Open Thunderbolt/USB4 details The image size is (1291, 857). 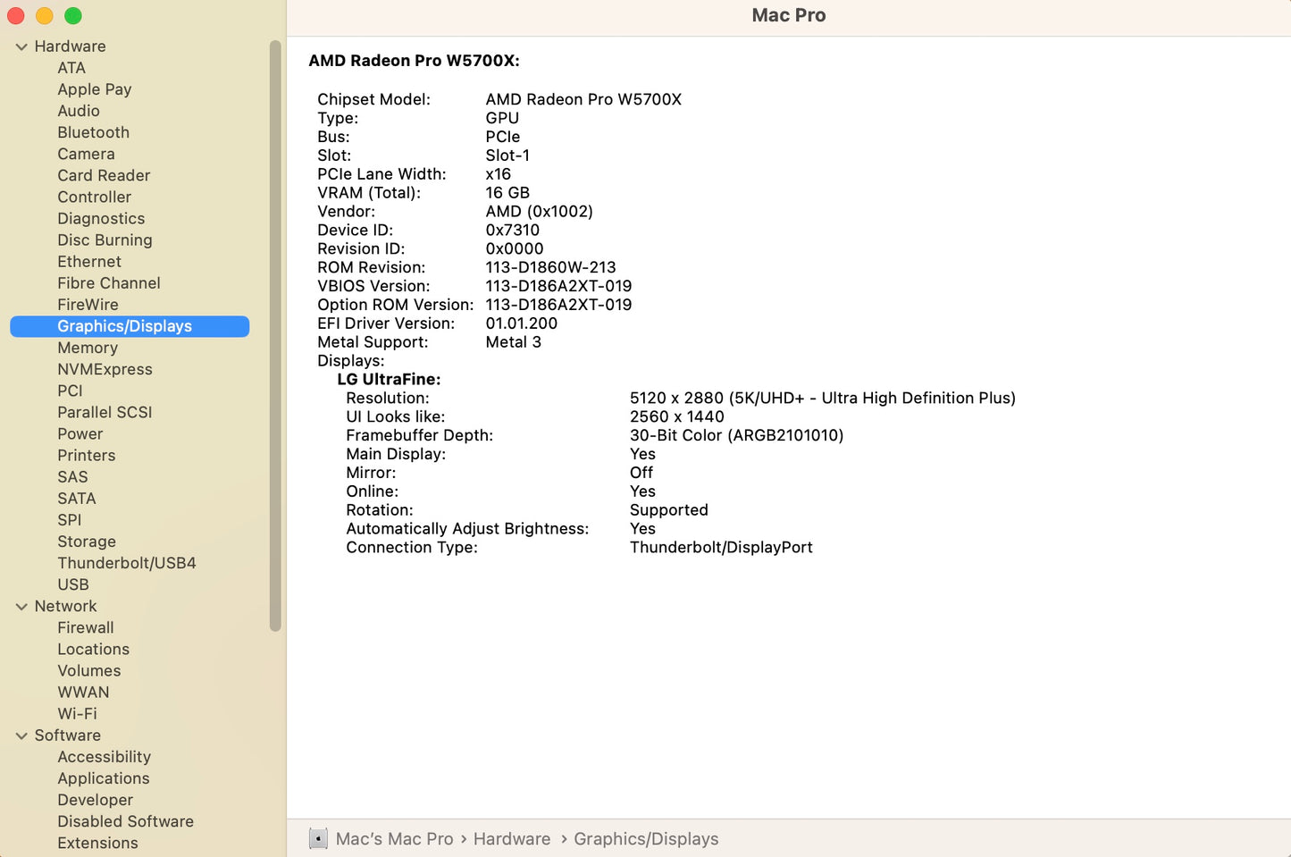(126, 563)
